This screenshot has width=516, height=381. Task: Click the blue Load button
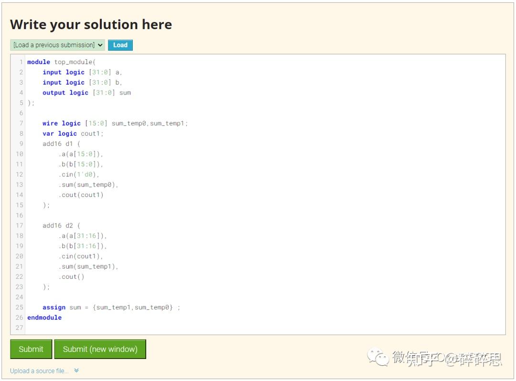click(x=120, y=45)
